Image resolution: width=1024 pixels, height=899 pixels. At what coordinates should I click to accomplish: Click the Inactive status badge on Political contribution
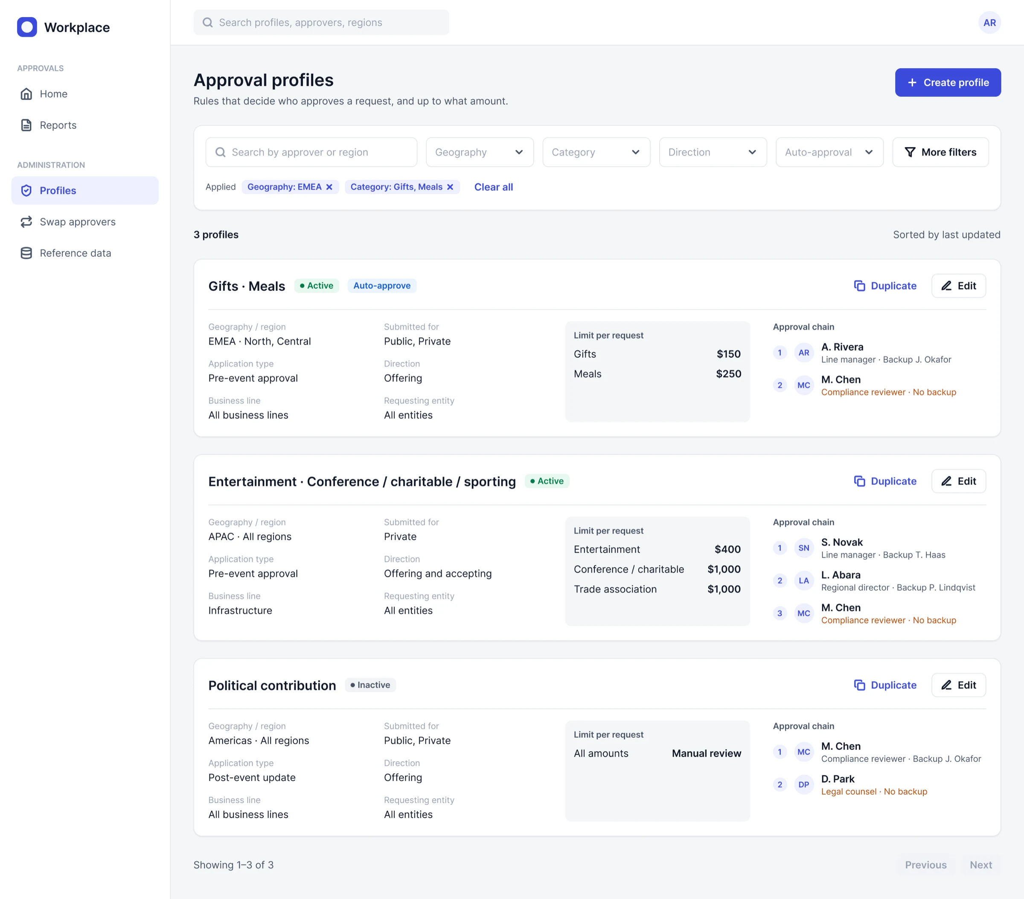click(x=370, y=685)
